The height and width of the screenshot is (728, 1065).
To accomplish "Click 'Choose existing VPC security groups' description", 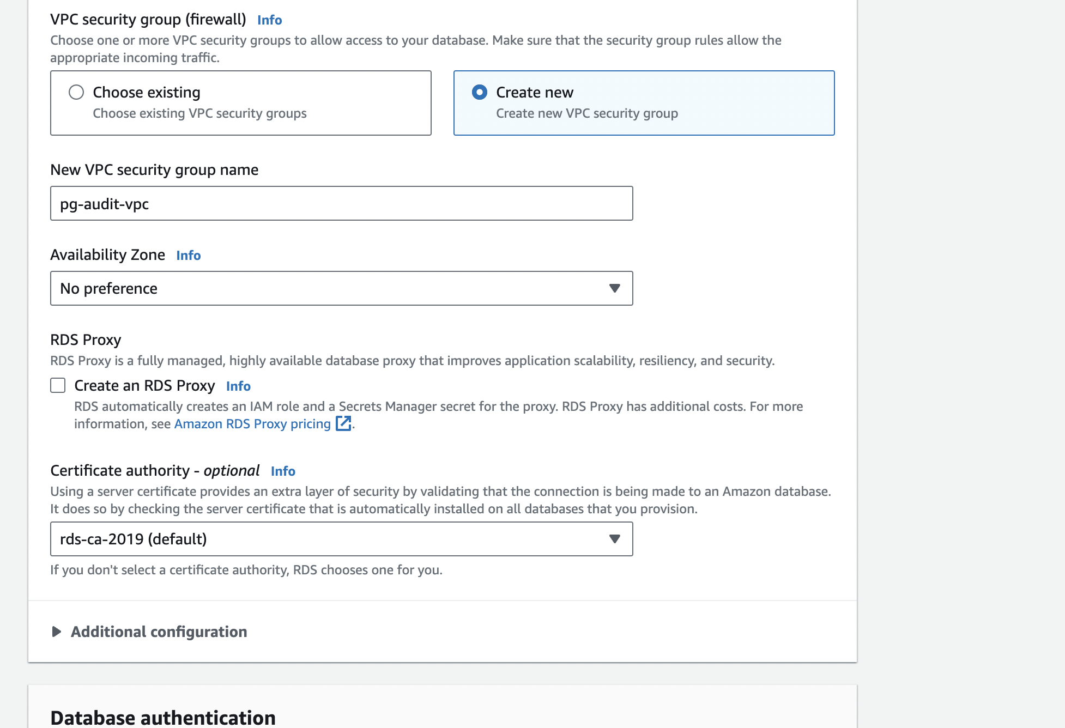I will pos(199,113).
